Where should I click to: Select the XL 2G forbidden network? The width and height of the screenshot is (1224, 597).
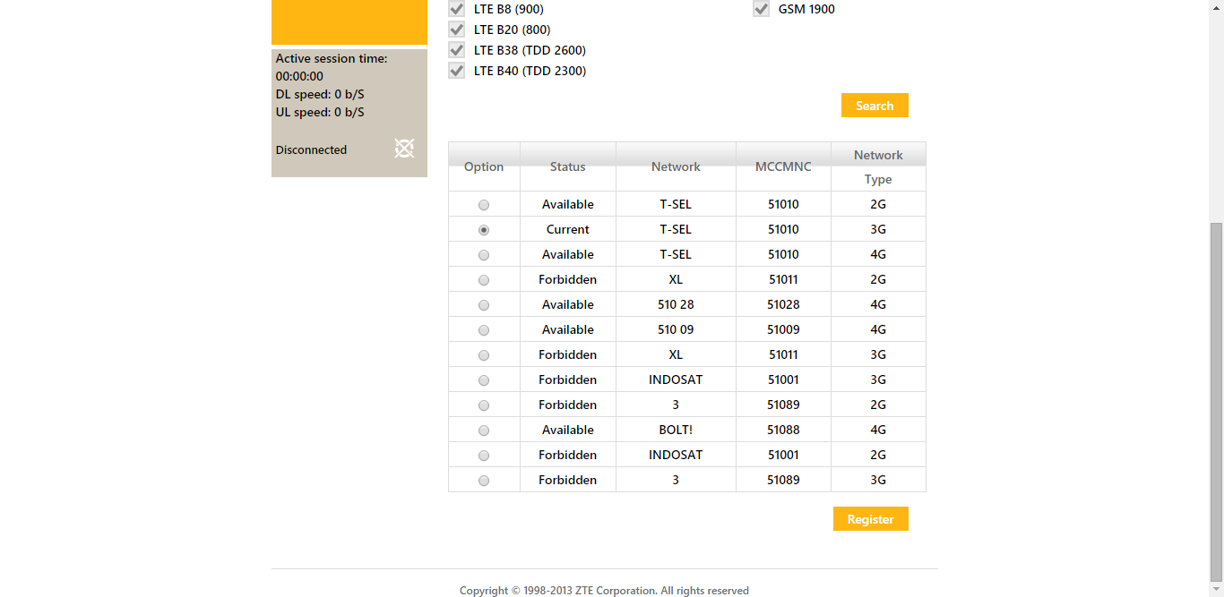(x=484, y=280)
